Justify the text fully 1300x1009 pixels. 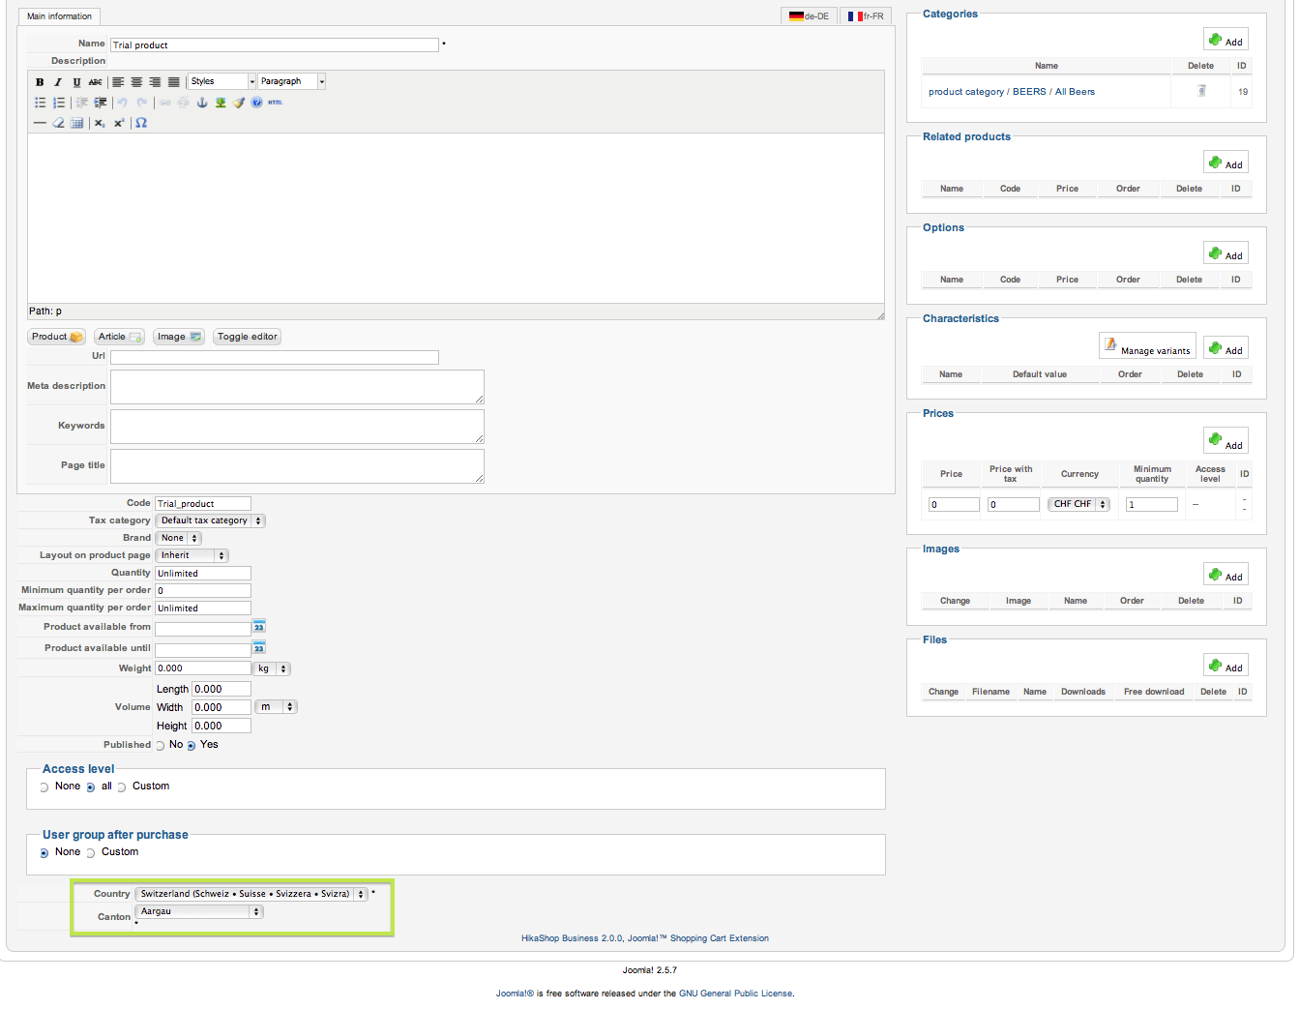click(173, 82)
